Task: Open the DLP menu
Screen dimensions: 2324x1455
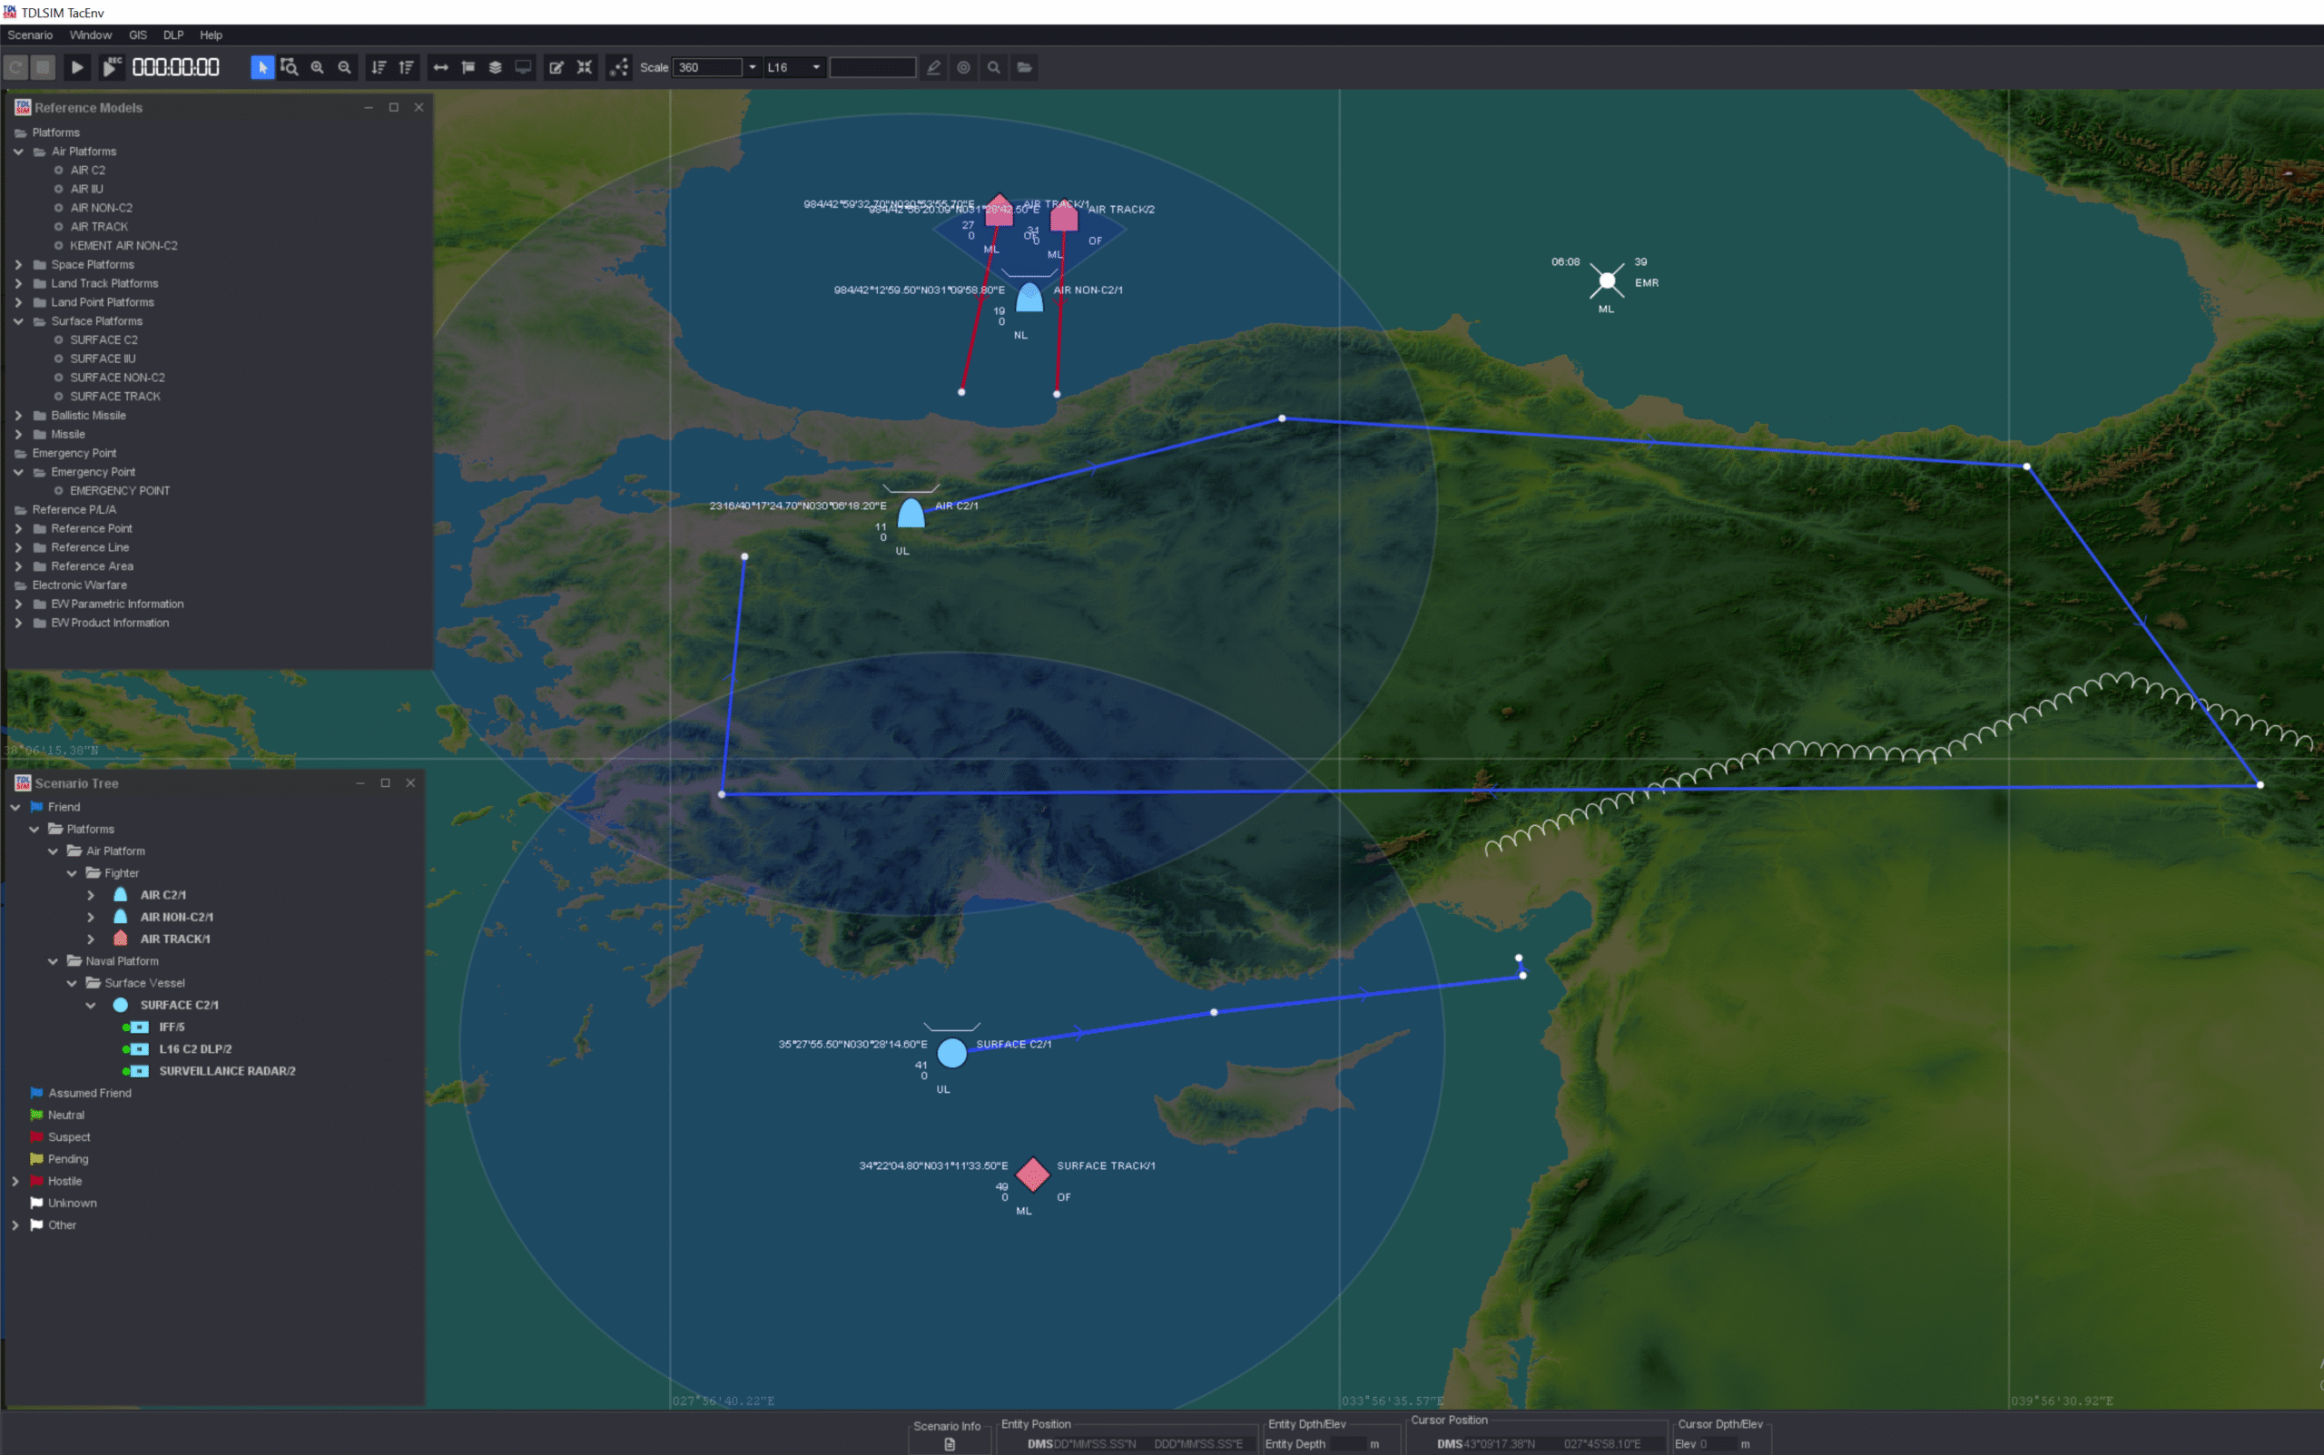Action: point(173,34)
